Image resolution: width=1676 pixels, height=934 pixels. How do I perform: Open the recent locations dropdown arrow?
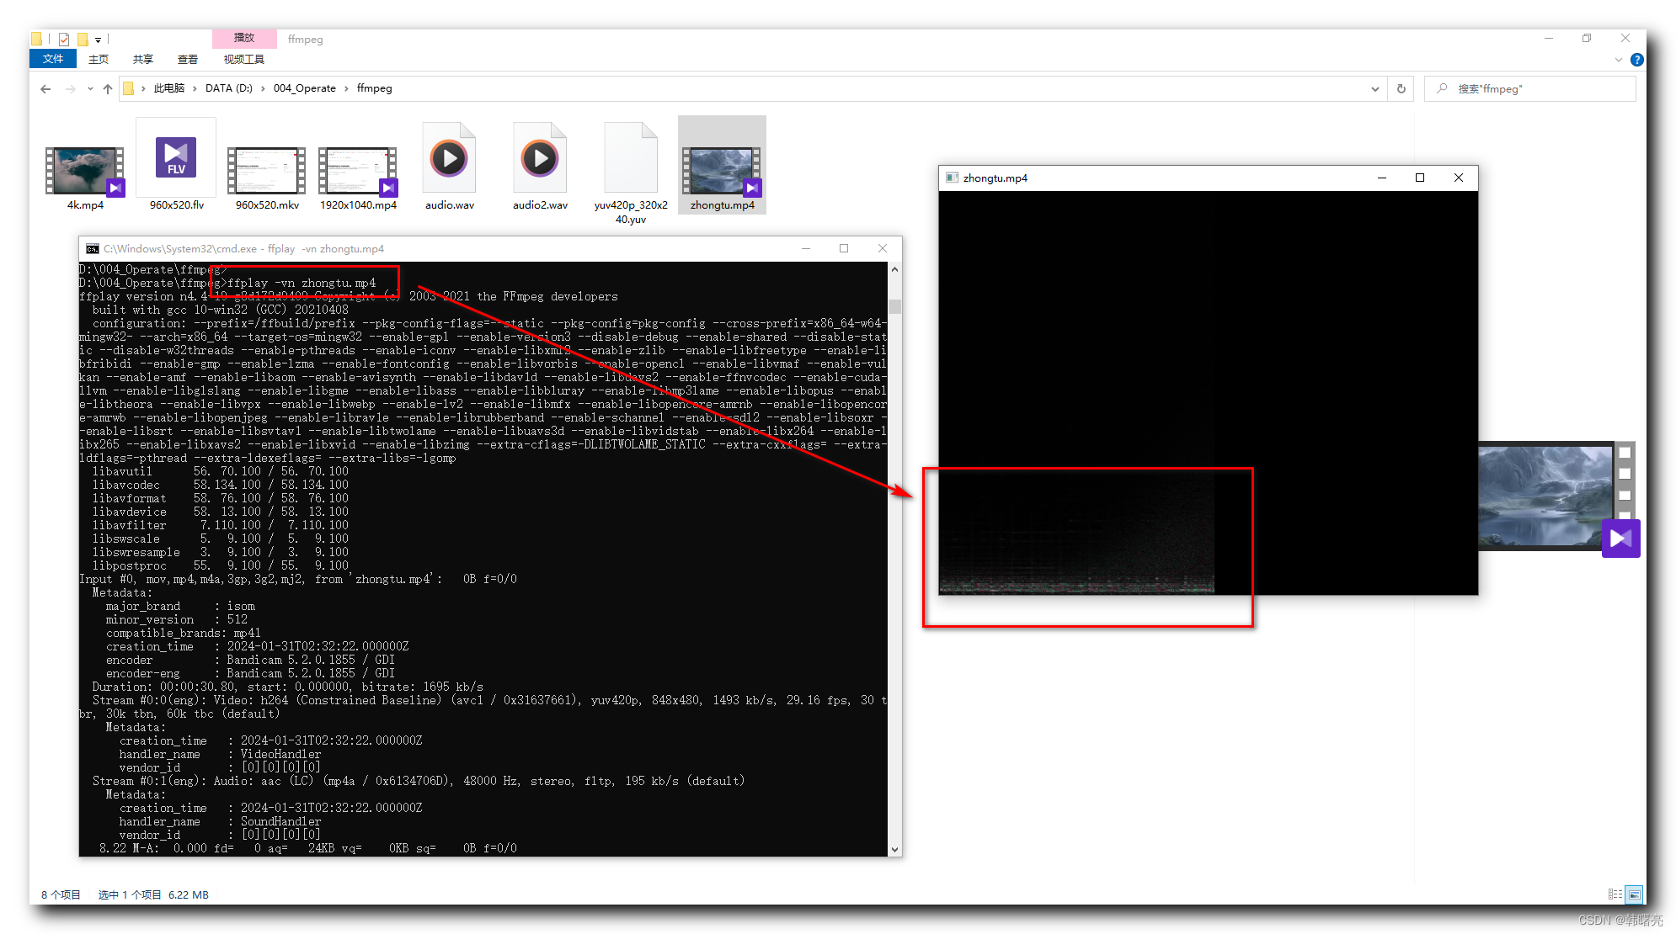90,88
